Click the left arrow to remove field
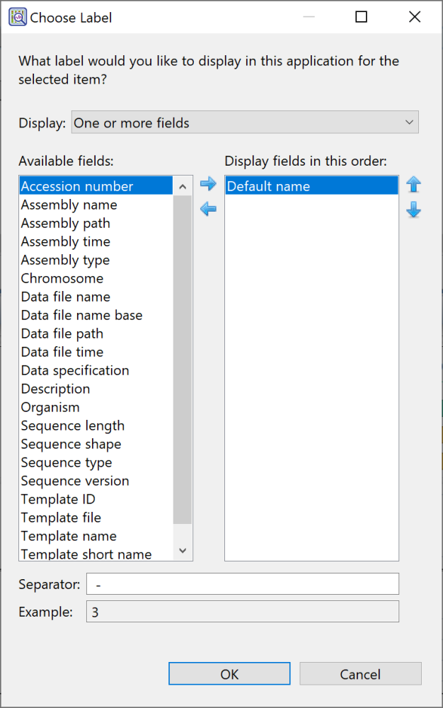Image resolution: width=443 pixels, height=708 pixels. 207,210
